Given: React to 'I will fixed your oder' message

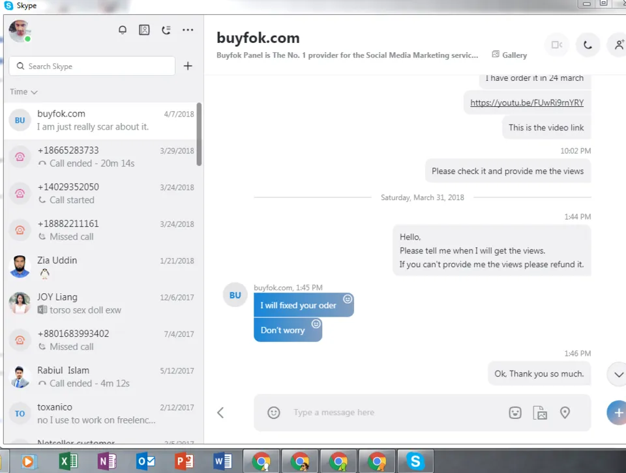Looking at the screenshot, I should tap(348, 298).
